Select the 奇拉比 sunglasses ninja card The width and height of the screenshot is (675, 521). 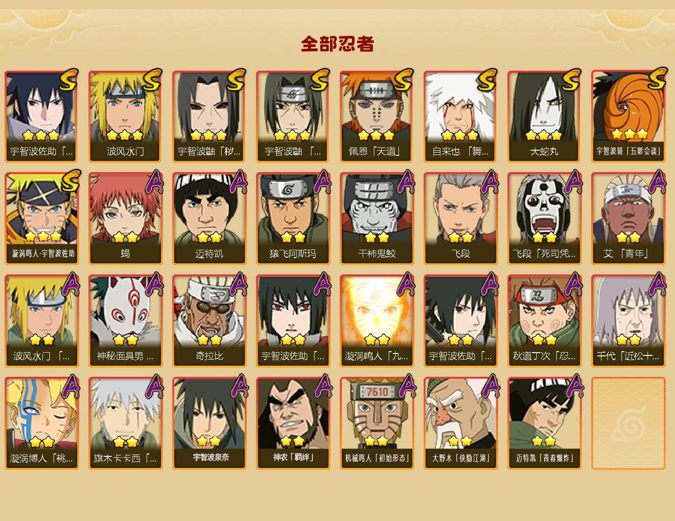(209, 321)
